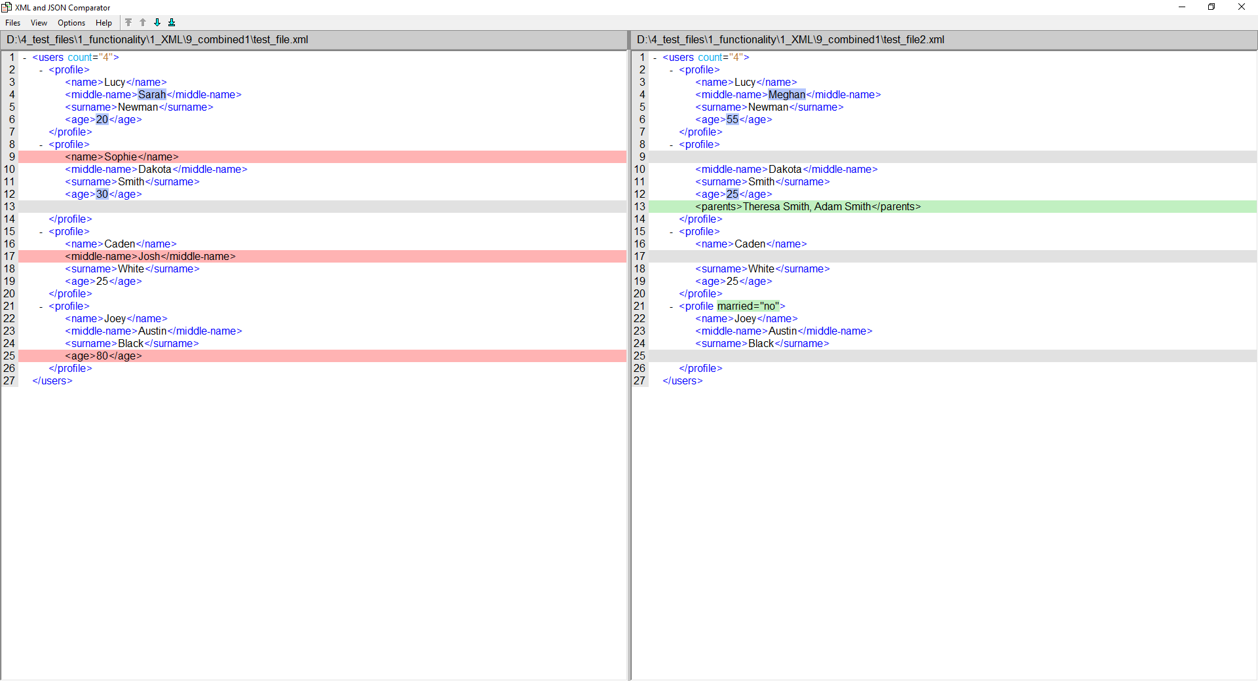Click the highlighted Meghan value
1258x681 pixels.
coord(786,95)
